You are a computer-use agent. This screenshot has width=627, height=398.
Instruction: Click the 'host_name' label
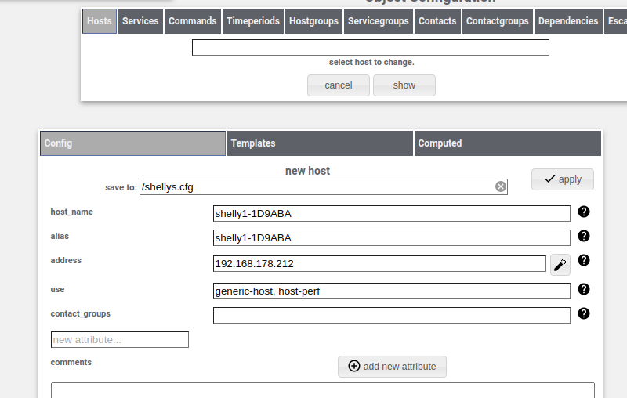pyautogui.click(x=71, y=212)
